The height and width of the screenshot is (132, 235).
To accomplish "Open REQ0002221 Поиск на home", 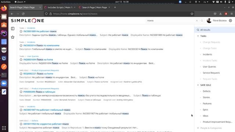I will tap(38, 74).
